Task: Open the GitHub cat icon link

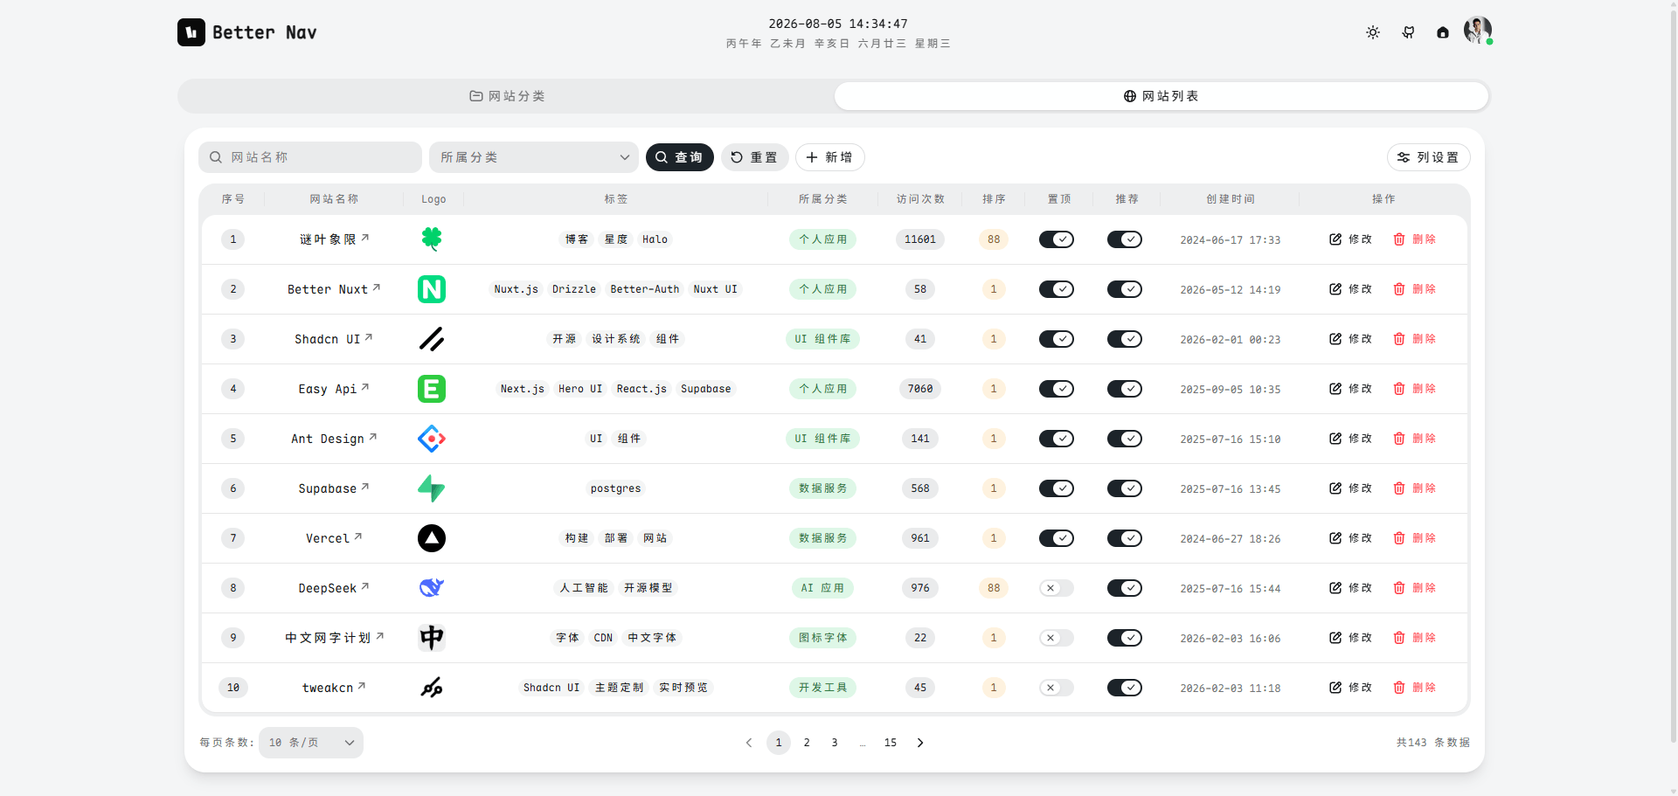Action: (x=1408, y=32)
